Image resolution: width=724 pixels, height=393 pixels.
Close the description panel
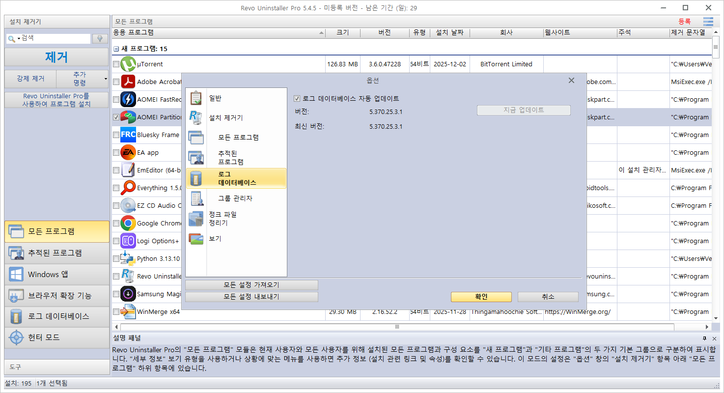point(714,338)
